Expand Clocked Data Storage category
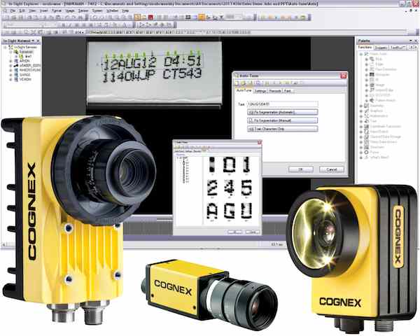420x336 pixels. pyautogui.click(x=360, y=136)
